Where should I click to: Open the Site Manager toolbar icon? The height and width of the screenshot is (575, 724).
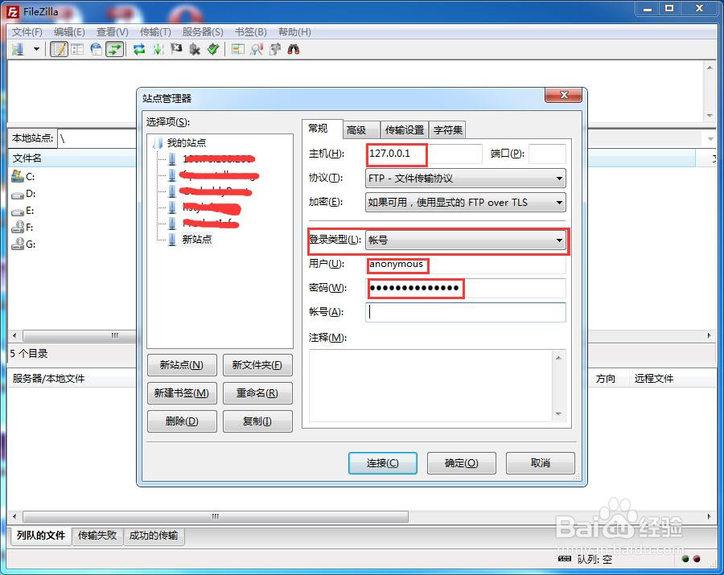click(18, 49)
